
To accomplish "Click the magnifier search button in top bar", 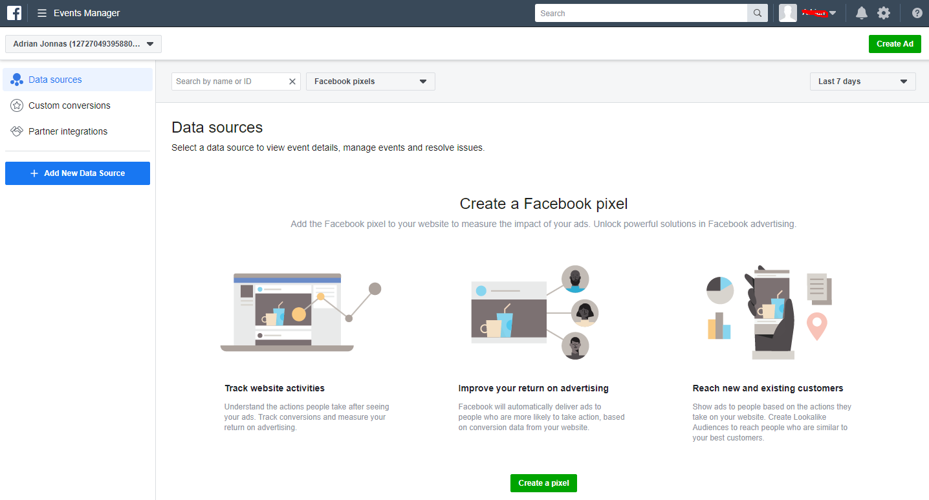I will pos(757,13).
